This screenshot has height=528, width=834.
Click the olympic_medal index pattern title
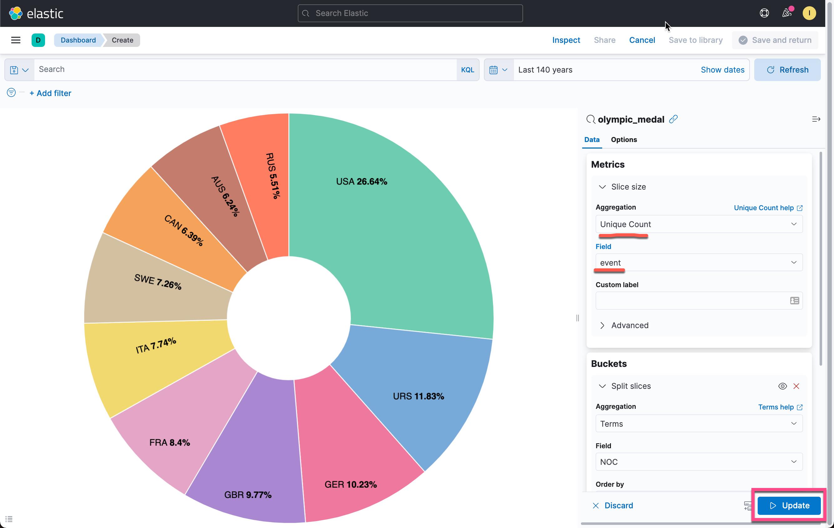631,119
